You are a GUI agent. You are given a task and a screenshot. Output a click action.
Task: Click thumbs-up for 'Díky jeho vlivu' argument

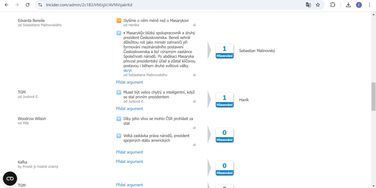194,127
